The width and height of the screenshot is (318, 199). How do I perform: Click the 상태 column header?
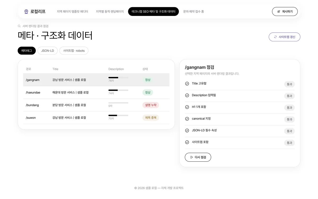pyautogui.click(x=145, y=69)
